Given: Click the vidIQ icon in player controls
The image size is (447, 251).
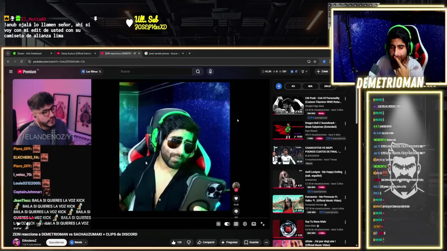Looking at the screenshot, I should [x=218, y=224].
